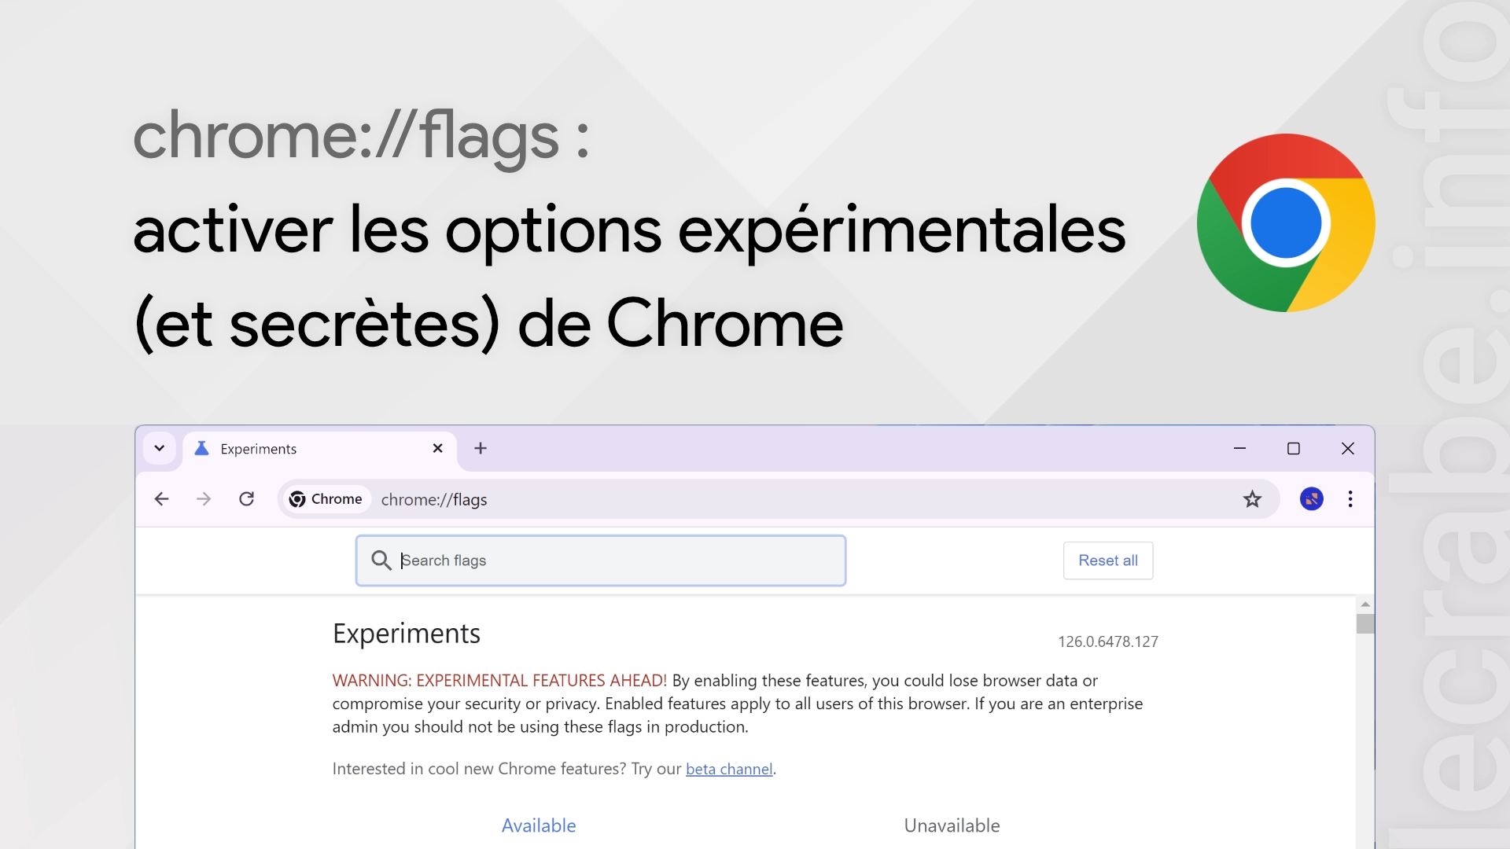This screenshot has width=1510, height=849.
Task: Click the Reset all button
Action: click(1108, 560)
